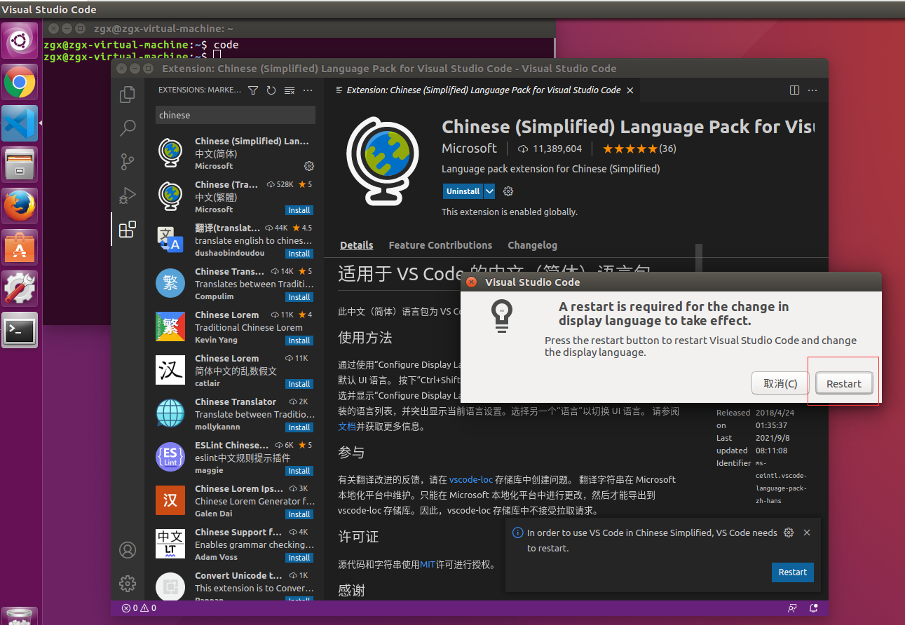905x625 pixels.
Task: Click Restart in the dialog
Action: coord(844,383)
